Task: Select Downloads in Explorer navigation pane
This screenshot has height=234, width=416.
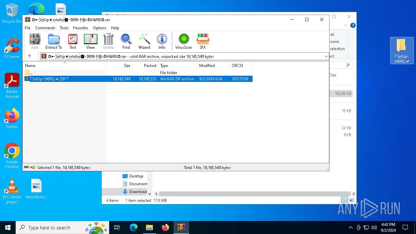Action: (x=135, y=192)
